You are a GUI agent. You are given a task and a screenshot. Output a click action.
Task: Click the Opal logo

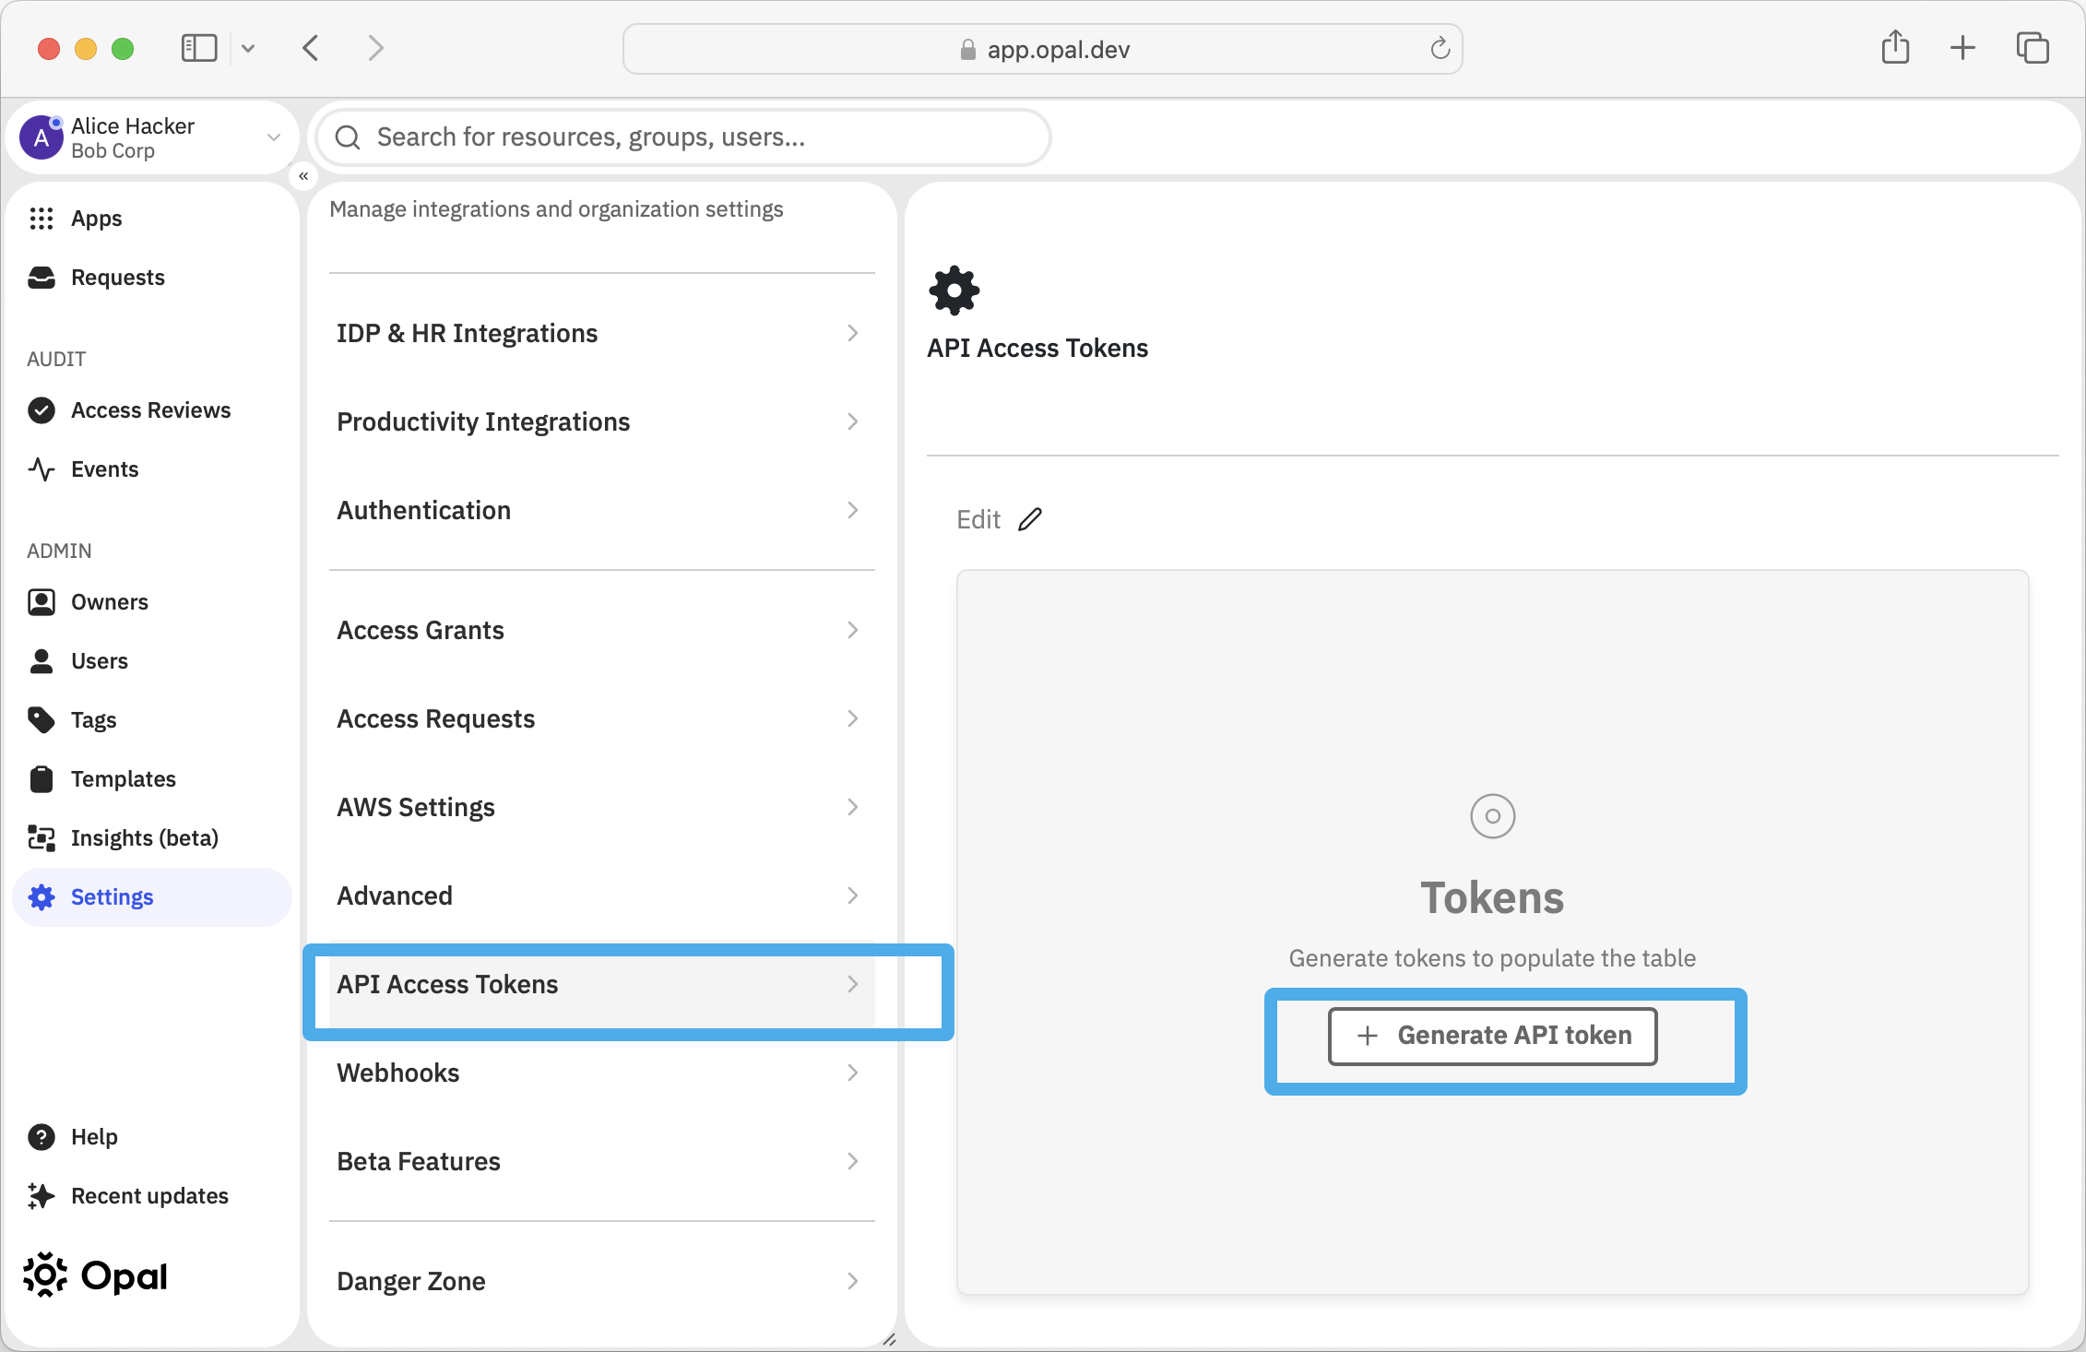tap(96, 1276)
